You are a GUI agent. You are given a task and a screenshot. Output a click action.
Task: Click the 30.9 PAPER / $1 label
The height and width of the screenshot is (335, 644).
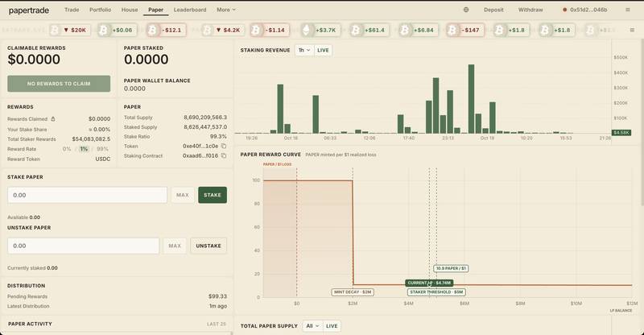click(451, 268)
